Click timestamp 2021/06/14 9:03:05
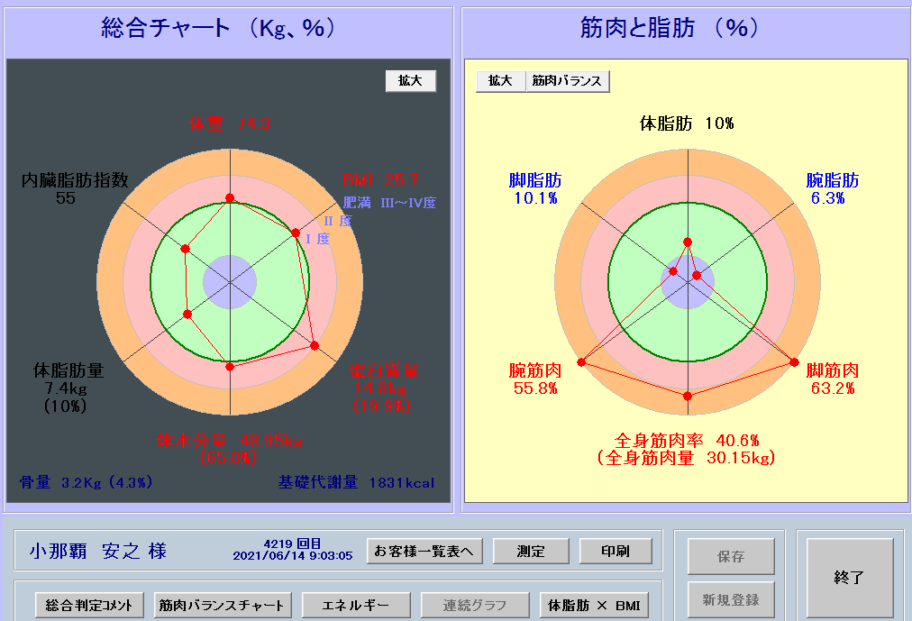 tap(293, 556)
